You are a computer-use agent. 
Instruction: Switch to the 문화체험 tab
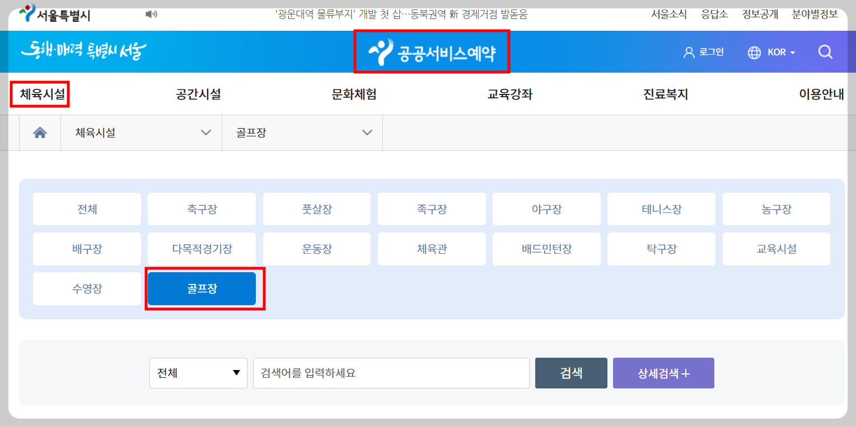(x=353, y=94)
